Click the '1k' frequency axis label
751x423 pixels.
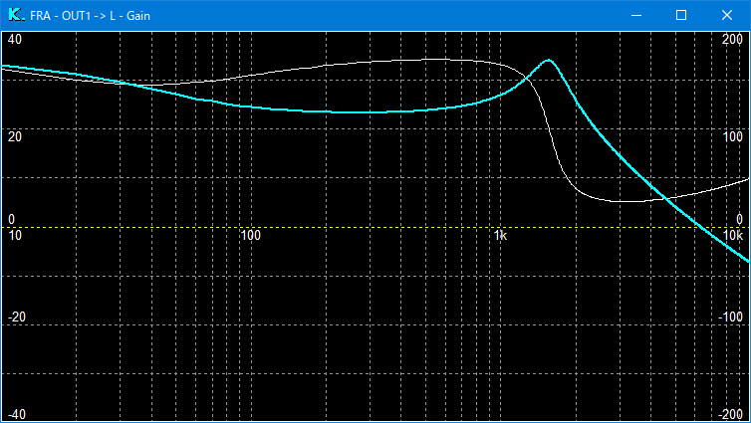[500, 235]
